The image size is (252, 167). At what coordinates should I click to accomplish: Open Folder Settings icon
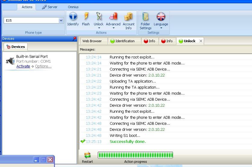pos(145,17)
